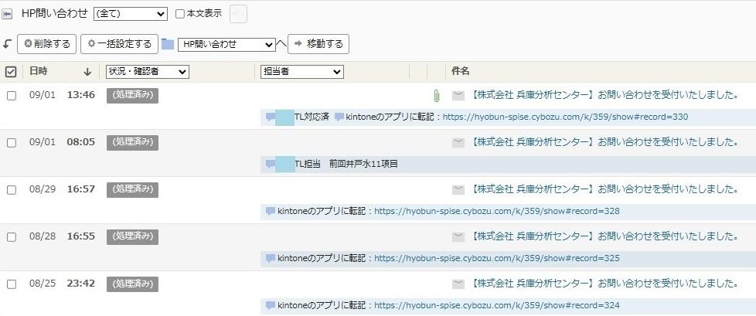This screenshot has height=316, width=756.
Task: Click the descending sort arrow next to 日時
Action: [87, 71]
